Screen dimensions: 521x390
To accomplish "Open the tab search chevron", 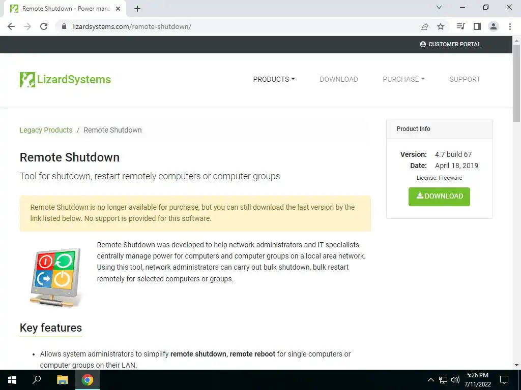I will tap(439, 7).
